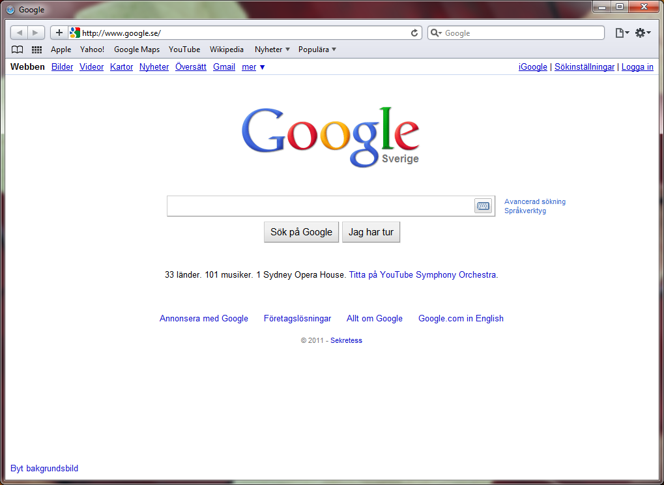Go forward with the right arrow button
The image size is (664, 485).
36,33
